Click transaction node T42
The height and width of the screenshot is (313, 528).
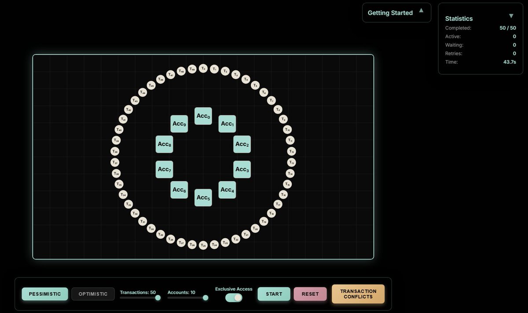click(x=128, y=109)
